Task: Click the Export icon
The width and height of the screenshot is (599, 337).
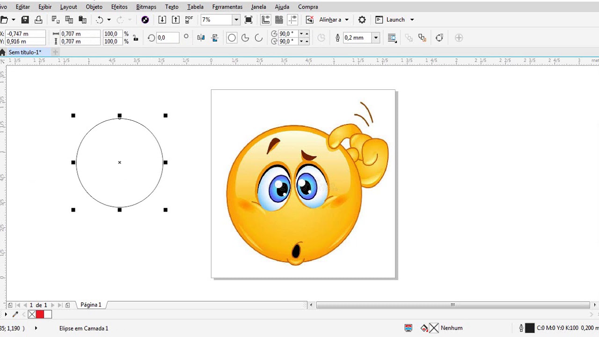Action: point(175,20)
